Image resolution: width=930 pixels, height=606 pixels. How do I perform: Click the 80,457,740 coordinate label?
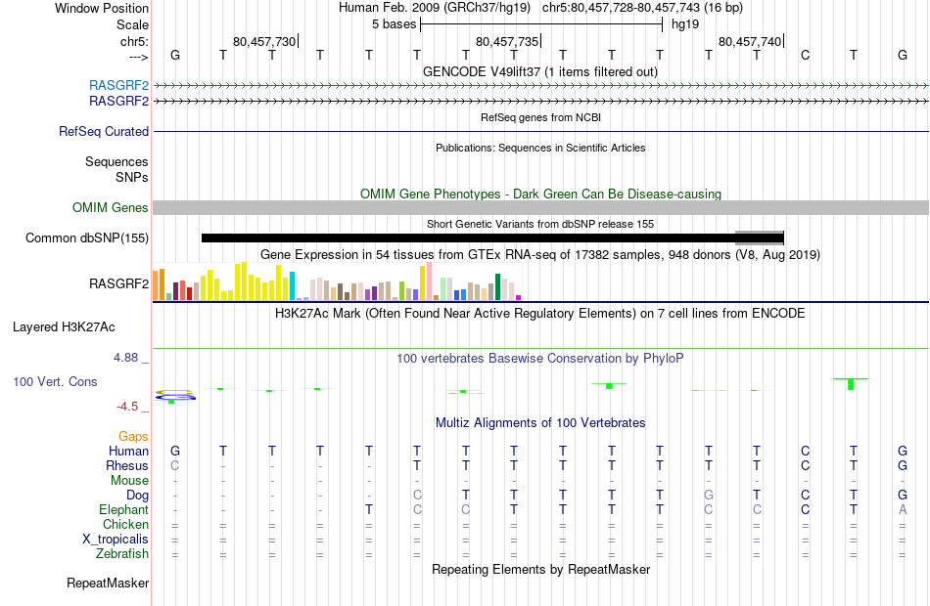pyautogui.click(x=750, y=41)
